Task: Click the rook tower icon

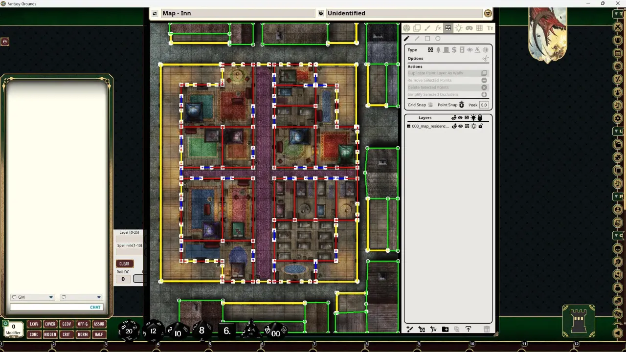Action: [579, 321]
